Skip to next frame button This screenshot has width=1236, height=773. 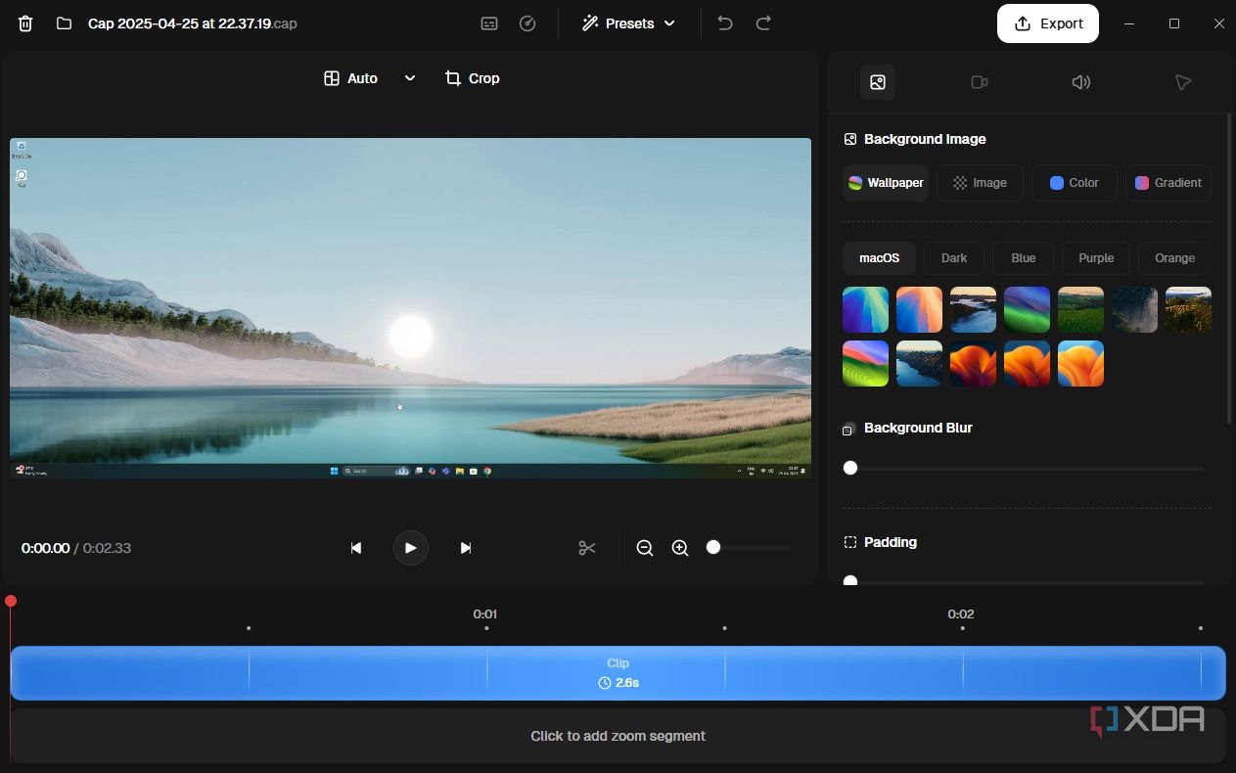click(466, 548)
